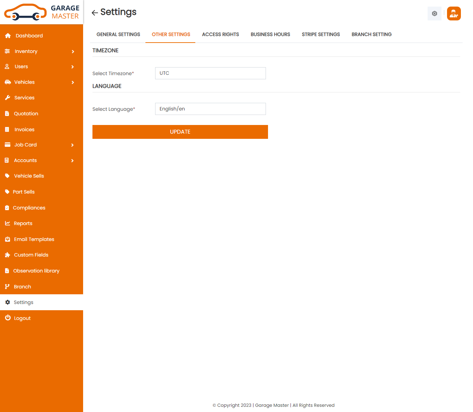Expand the Accounts submenu chevron

(73, 161)
